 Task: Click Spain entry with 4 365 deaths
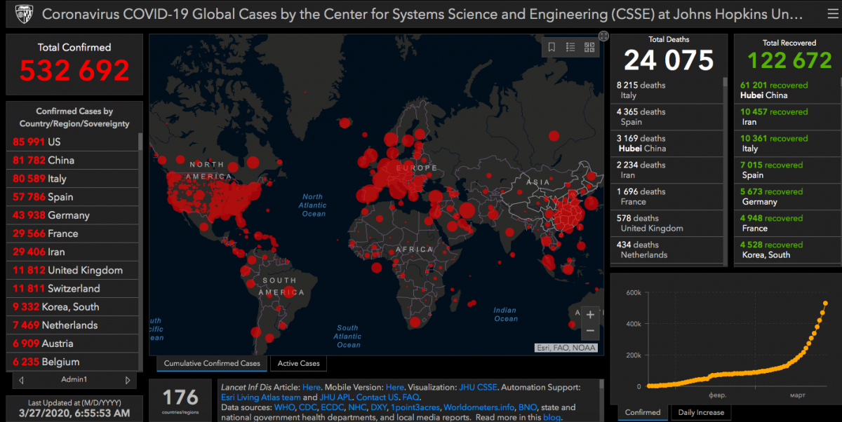click(667, 117)
